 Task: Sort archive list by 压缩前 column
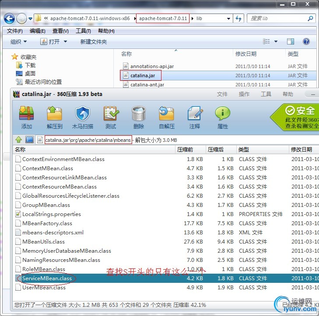click(x=190, y=150)
